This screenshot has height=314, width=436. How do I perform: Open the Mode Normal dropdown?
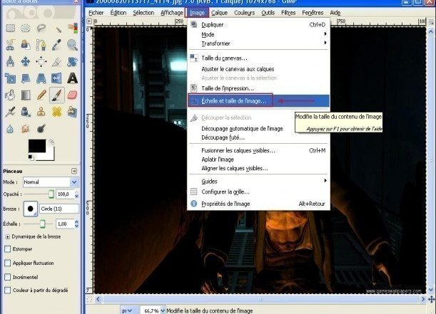click(x=50, y=182)
